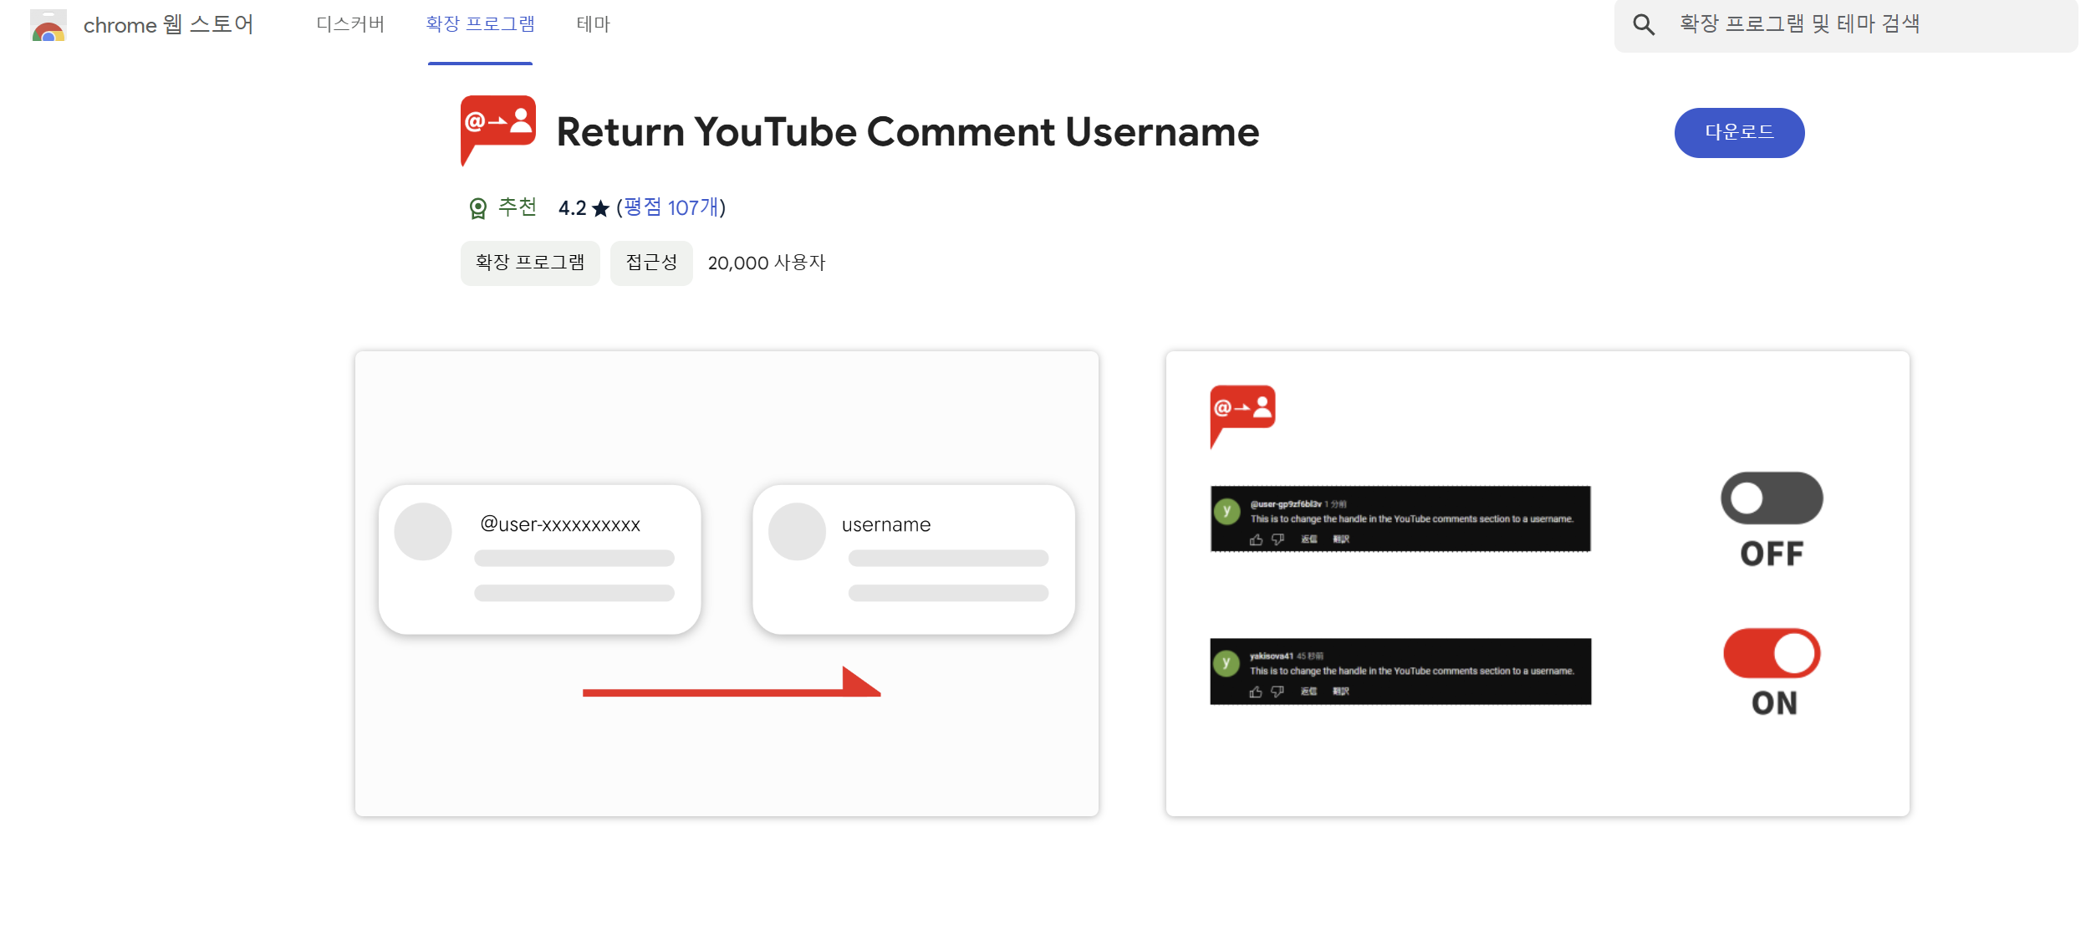2096x940 pixels.
Task: Click the 접근성 category chip
Action: coord(651,263)
